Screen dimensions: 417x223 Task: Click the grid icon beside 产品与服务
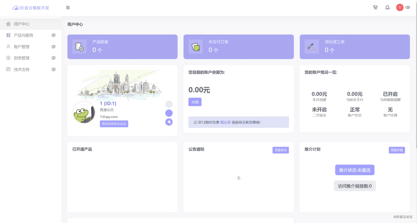tap(8, 35)
